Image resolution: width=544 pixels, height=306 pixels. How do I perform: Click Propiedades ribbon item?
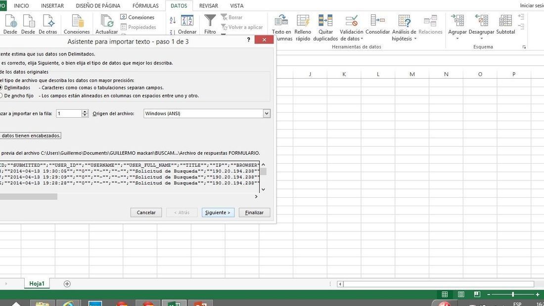tap(138, 27)
